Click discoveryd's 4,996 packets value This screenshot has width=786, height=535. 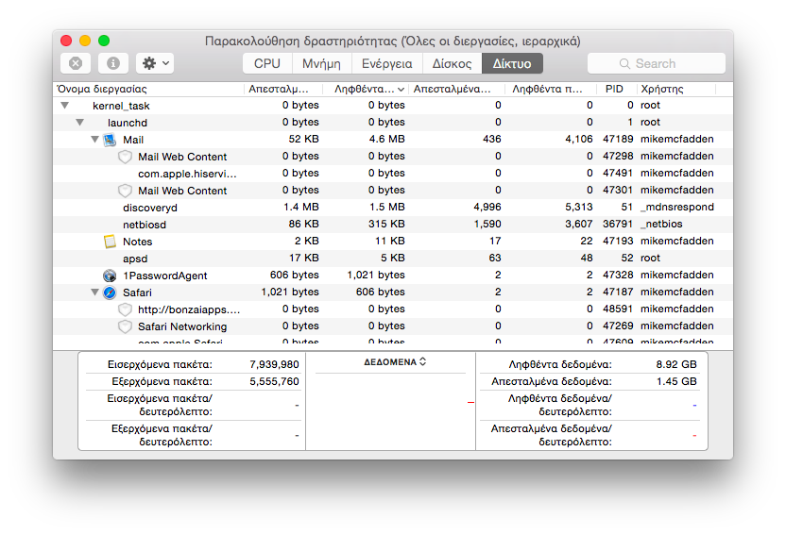click(487, 208)
